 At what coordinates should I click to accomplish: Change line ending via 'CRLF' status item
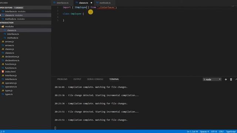point(221,132)
